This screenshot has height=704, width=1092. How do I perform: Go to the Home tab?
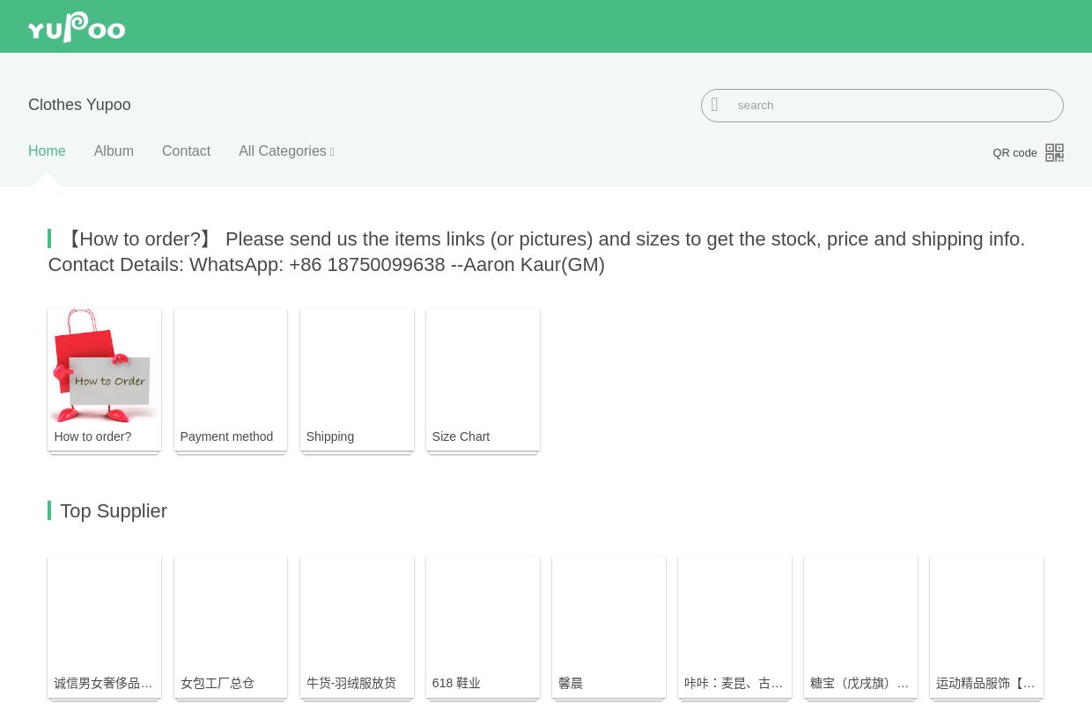point(47,151)
